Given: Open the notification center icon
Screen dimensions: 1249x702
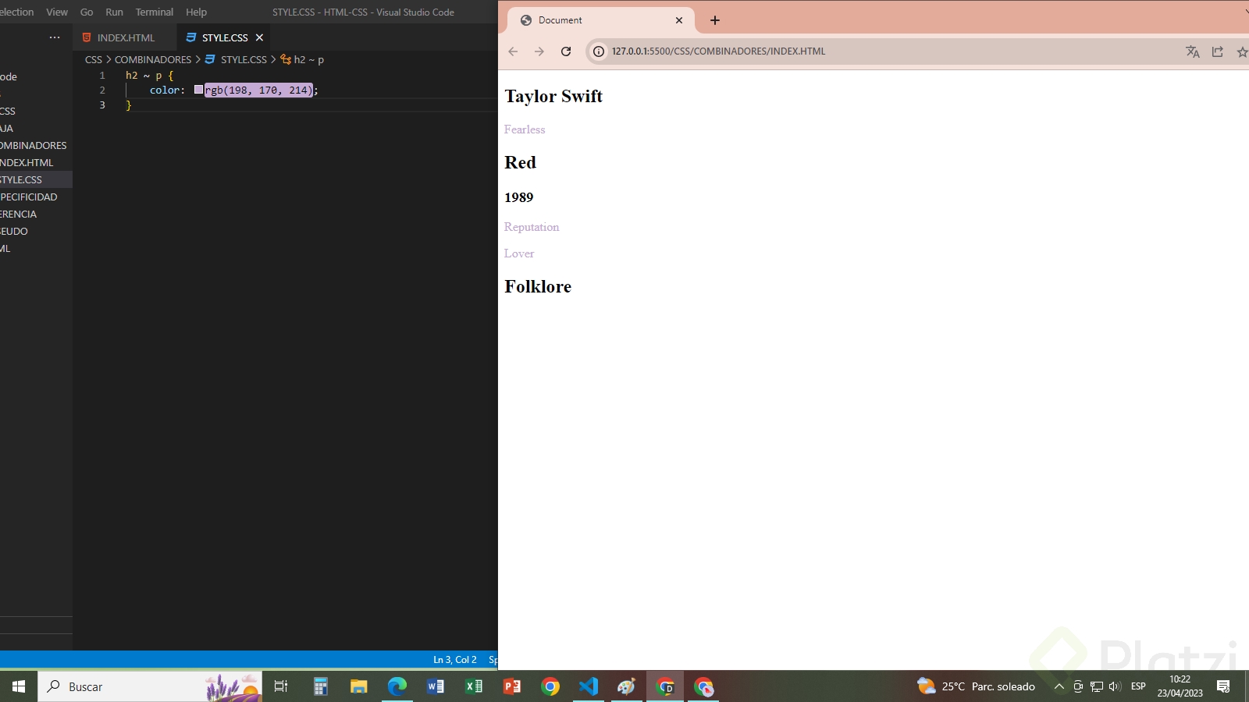Looking at the screenshot, I should pyautogui.click(x=1223, y=686).
